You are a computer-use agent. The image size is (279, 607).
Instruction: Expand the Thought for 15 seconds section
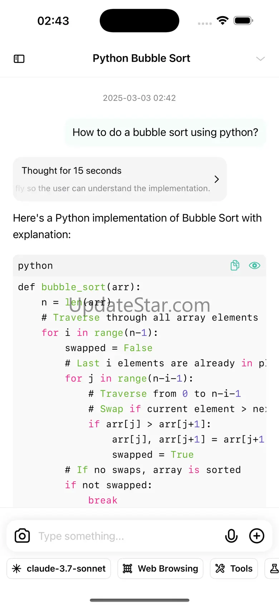coord(120,179)
